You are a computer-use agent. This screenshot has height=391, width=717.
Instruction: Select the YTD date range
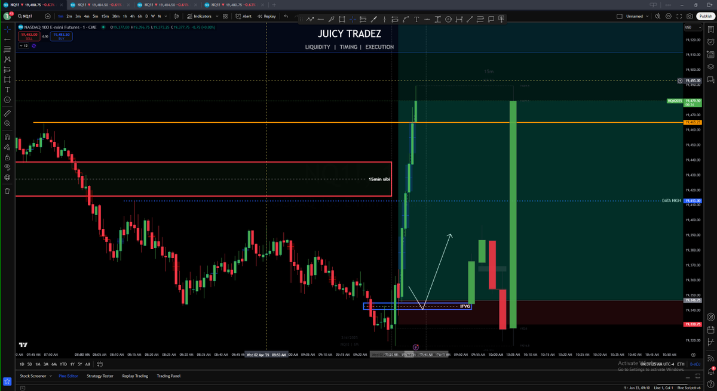pyautogui.click(x=62, y=364)
